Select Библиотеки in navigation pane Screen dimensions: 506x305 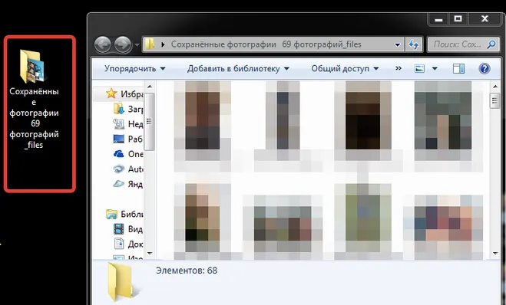(x=124, y=214)
